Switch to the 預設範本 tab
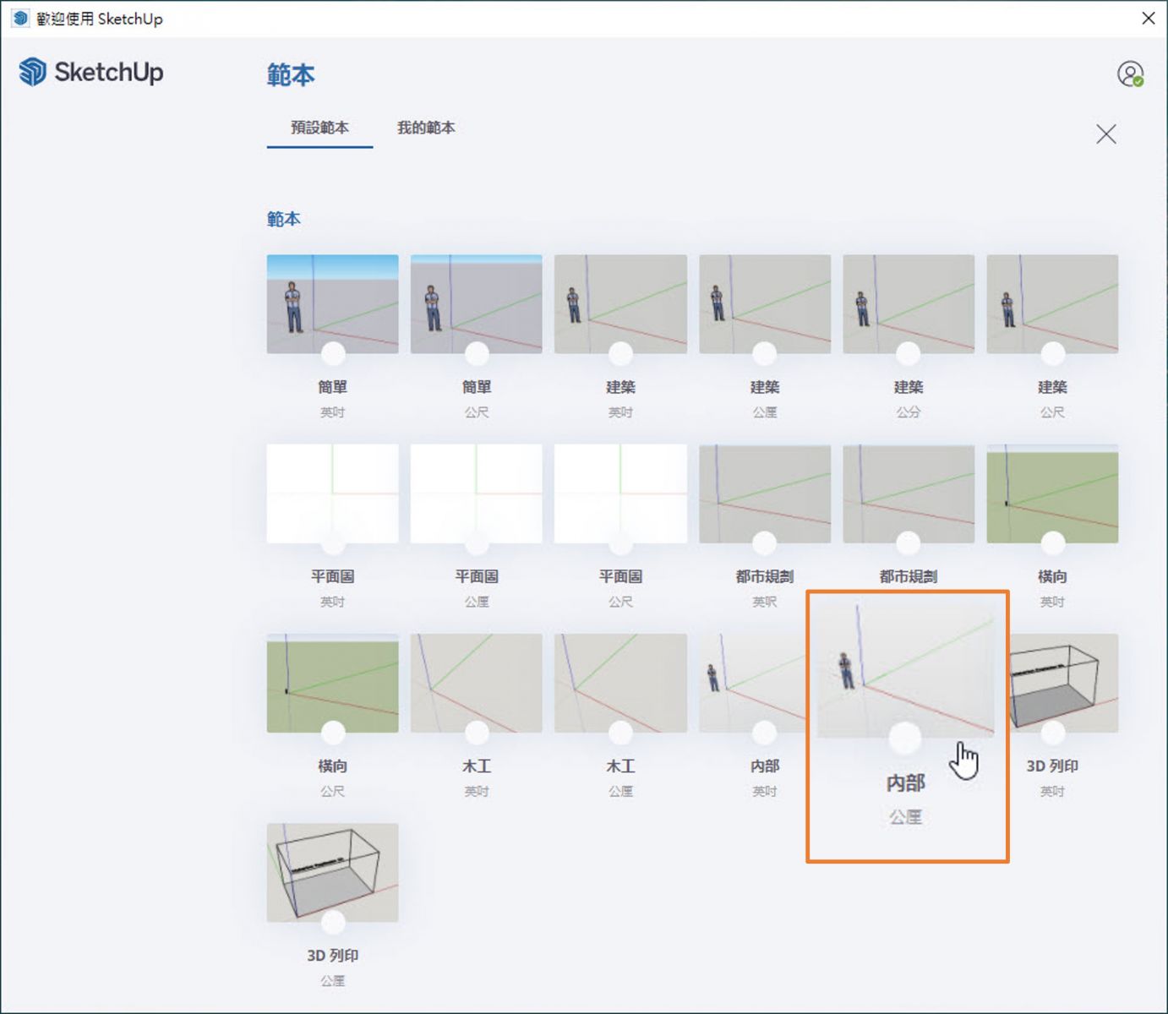 coord(319,128)
